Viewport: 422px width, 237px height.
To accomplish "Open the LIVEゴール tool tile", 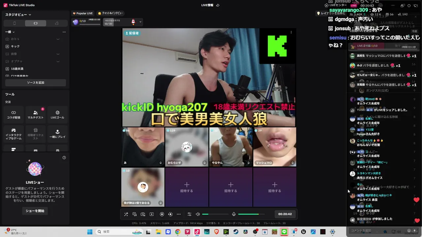I will pyautogui.click(x=57, y=115).
